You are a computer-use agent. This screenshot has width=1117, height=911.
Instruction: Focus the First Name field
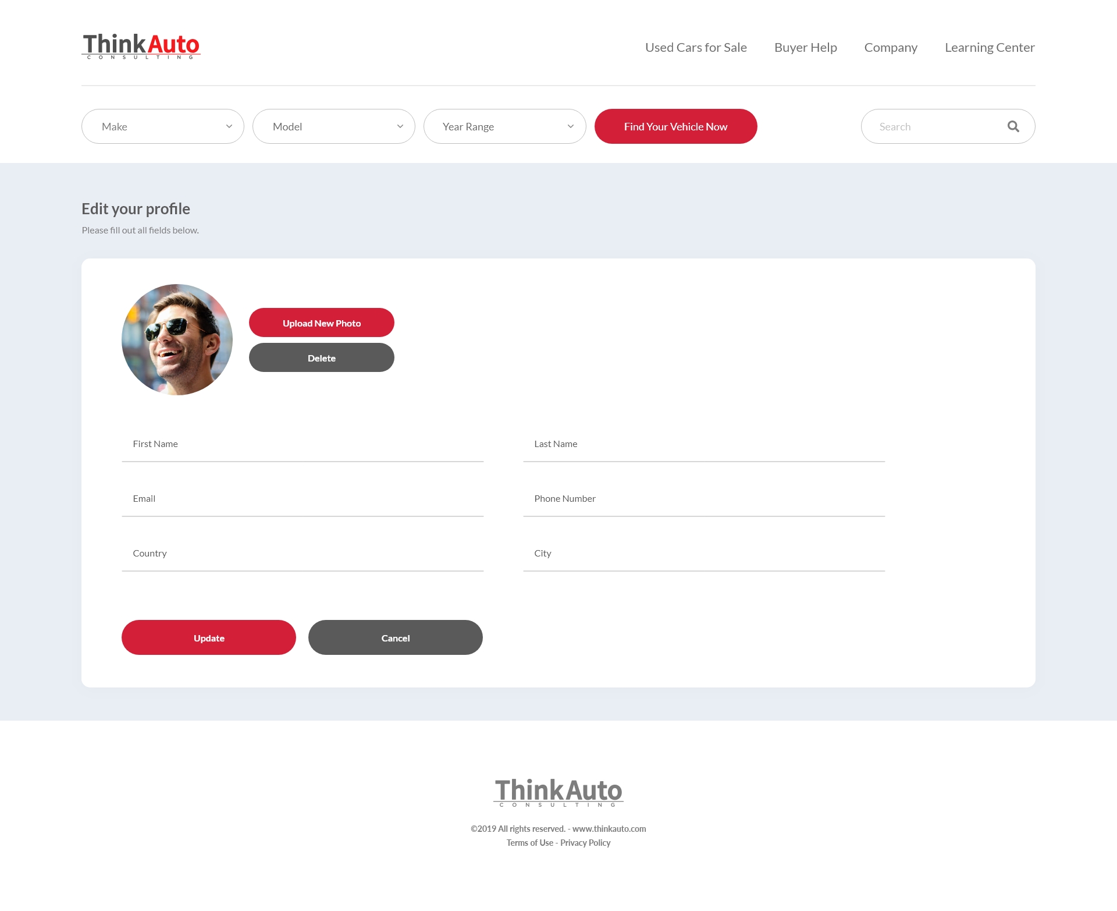303,444
